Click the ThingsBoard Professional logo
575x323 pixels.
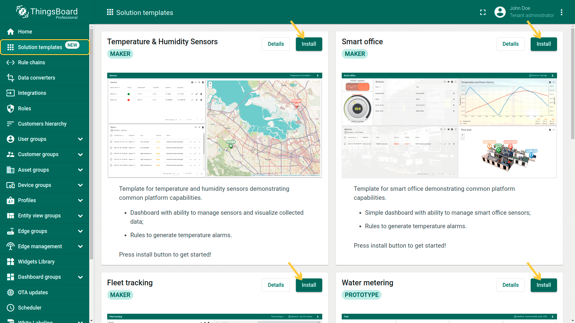click(47, 12)
